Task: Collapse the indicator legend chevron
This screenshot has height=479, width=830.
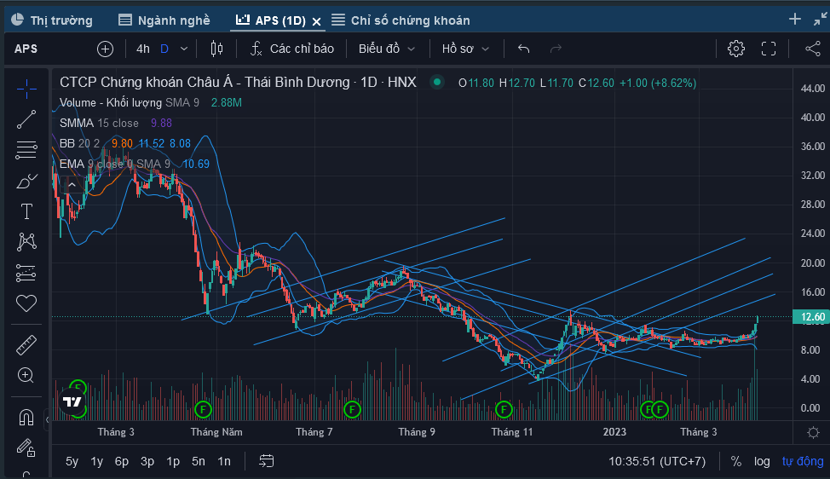Action: click(x=72, y=186)
